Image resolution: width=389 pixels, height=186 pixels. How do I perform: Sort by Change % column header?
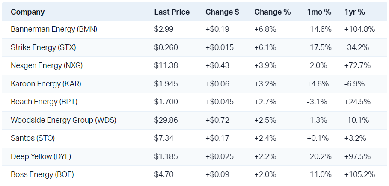click(x=272, y=12)
